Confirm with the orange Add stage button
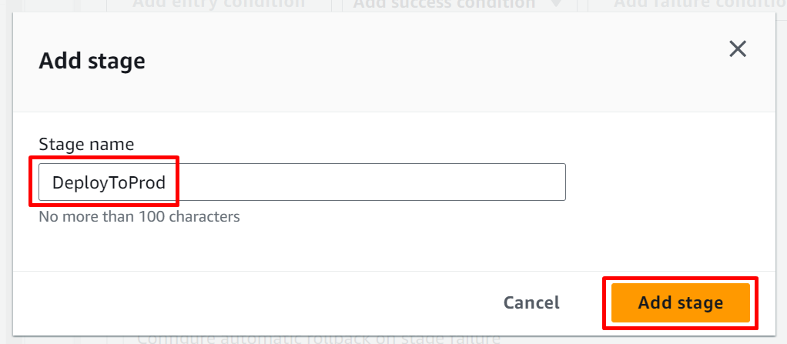This screenshot has height=344, width=787. pyautogui.click(x=680, y=302)
